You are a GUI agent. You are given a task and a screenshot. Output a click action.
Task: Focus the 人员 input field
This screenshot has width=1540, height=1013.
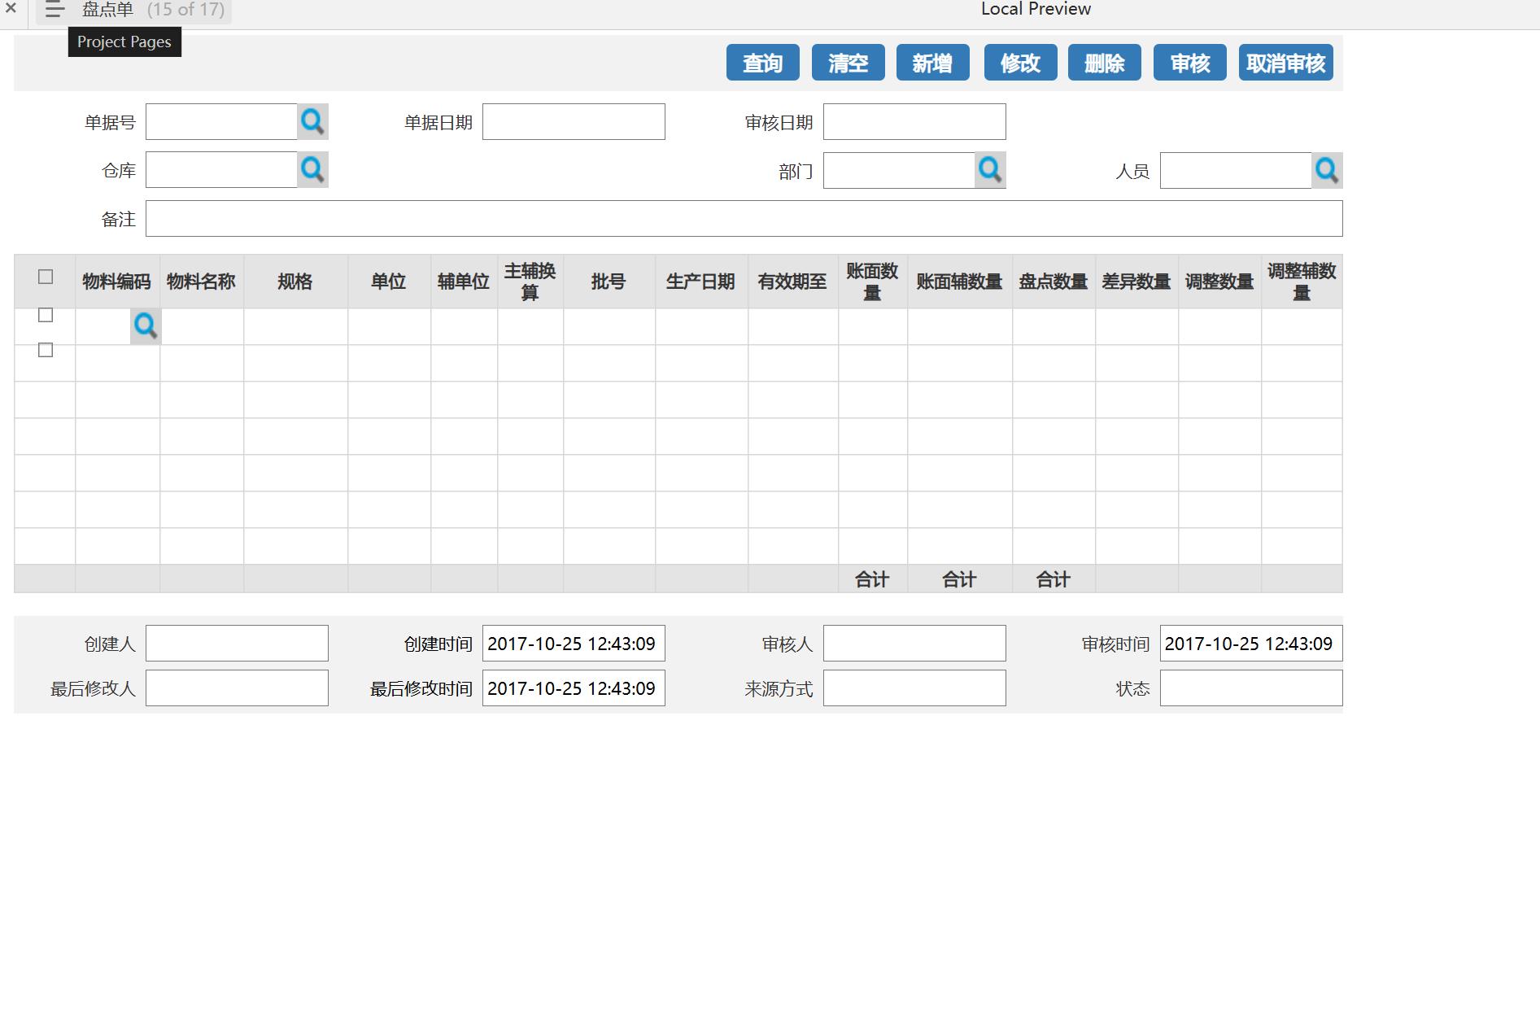pyautogui.click(x=1236, y=171)
